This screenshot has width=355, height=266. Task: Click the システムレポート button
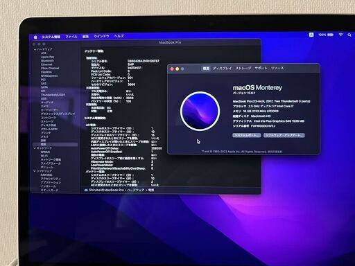tap(247, 135)
